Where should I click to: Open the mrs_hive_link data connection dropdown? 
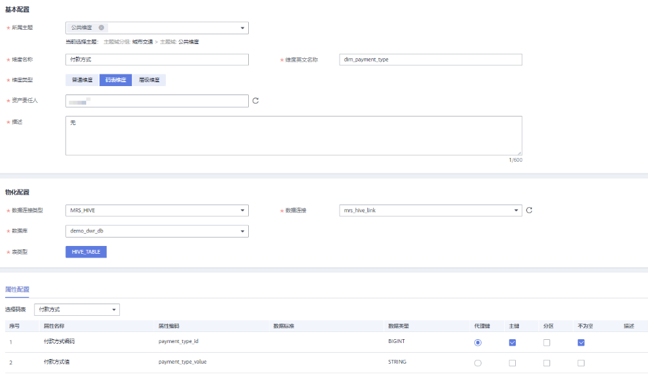516,210
